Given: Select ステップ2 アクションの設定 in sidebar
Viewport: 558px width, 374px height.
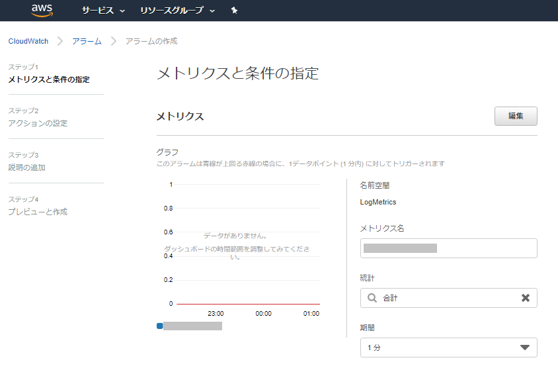Looking at the screenshot, I should click(38, 117).
